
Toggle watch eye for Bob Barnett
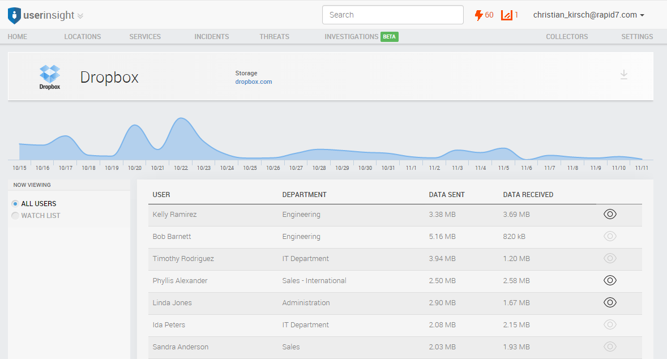pos(610,236)
